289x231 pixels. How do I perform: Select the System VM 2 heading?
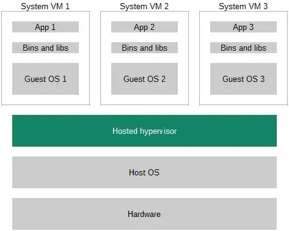pos(144,6)
